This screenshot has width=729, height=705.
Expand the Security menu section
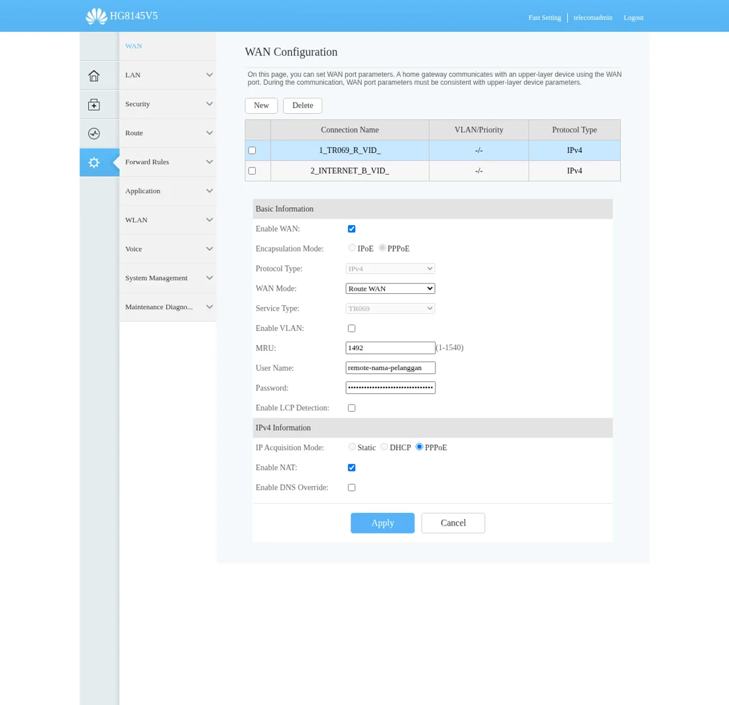click(168, 104)
